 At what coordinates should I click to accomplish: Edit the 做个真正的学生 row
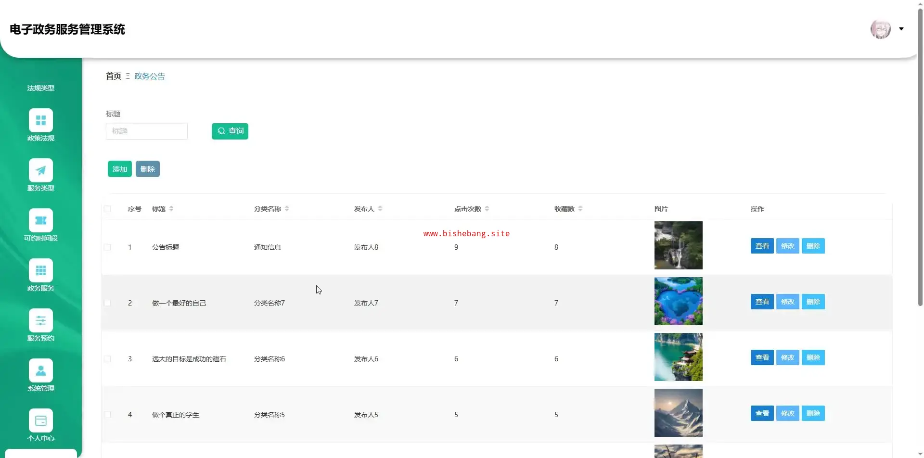click(x=788, y=413)
